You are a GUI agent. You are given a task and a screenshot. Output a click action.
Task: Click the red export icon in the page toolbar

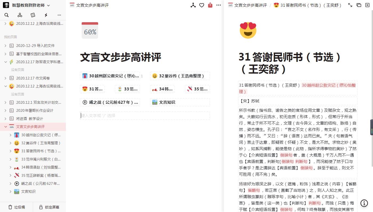click(x=210, y=5)
